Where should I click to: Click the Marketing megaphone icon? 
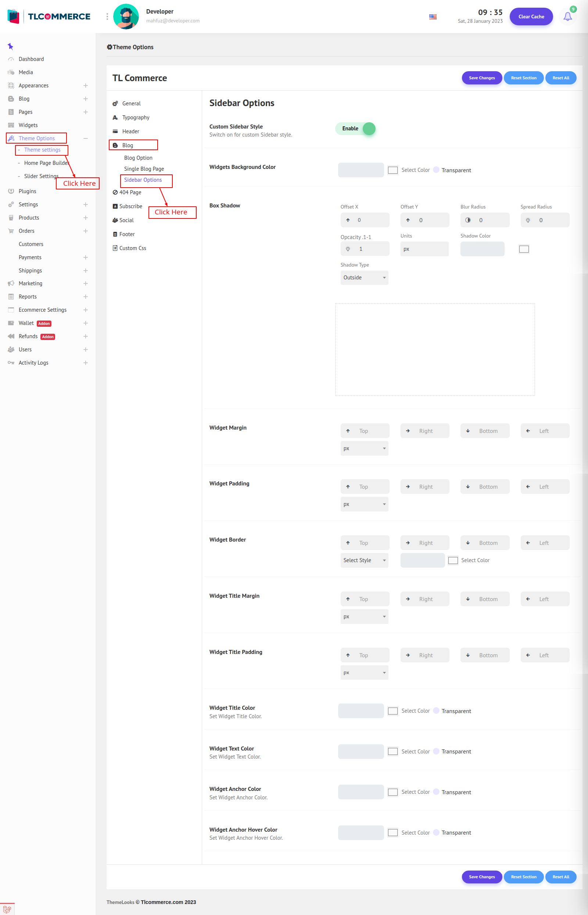pyautogui.click(x=11, y=283)
